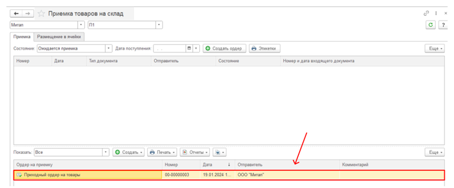Open calendar picker for Дата поступления
This screenshot has width=454, height=188.
coord(189,49)
